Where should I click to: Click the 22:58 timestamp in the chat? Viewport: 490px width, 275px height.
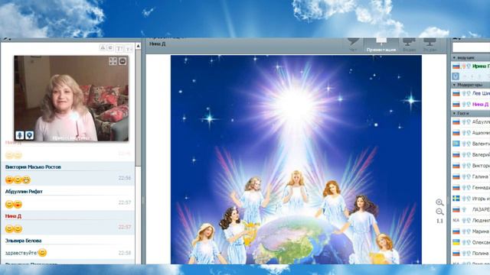tap(124, 253)
